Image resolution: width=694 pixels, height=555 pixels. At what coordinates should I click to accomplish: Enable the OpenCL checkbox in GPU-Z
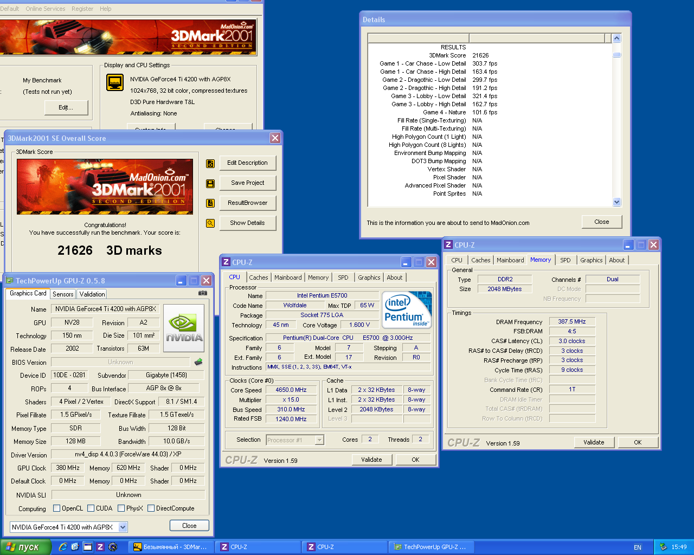click(x=56, y=508)
